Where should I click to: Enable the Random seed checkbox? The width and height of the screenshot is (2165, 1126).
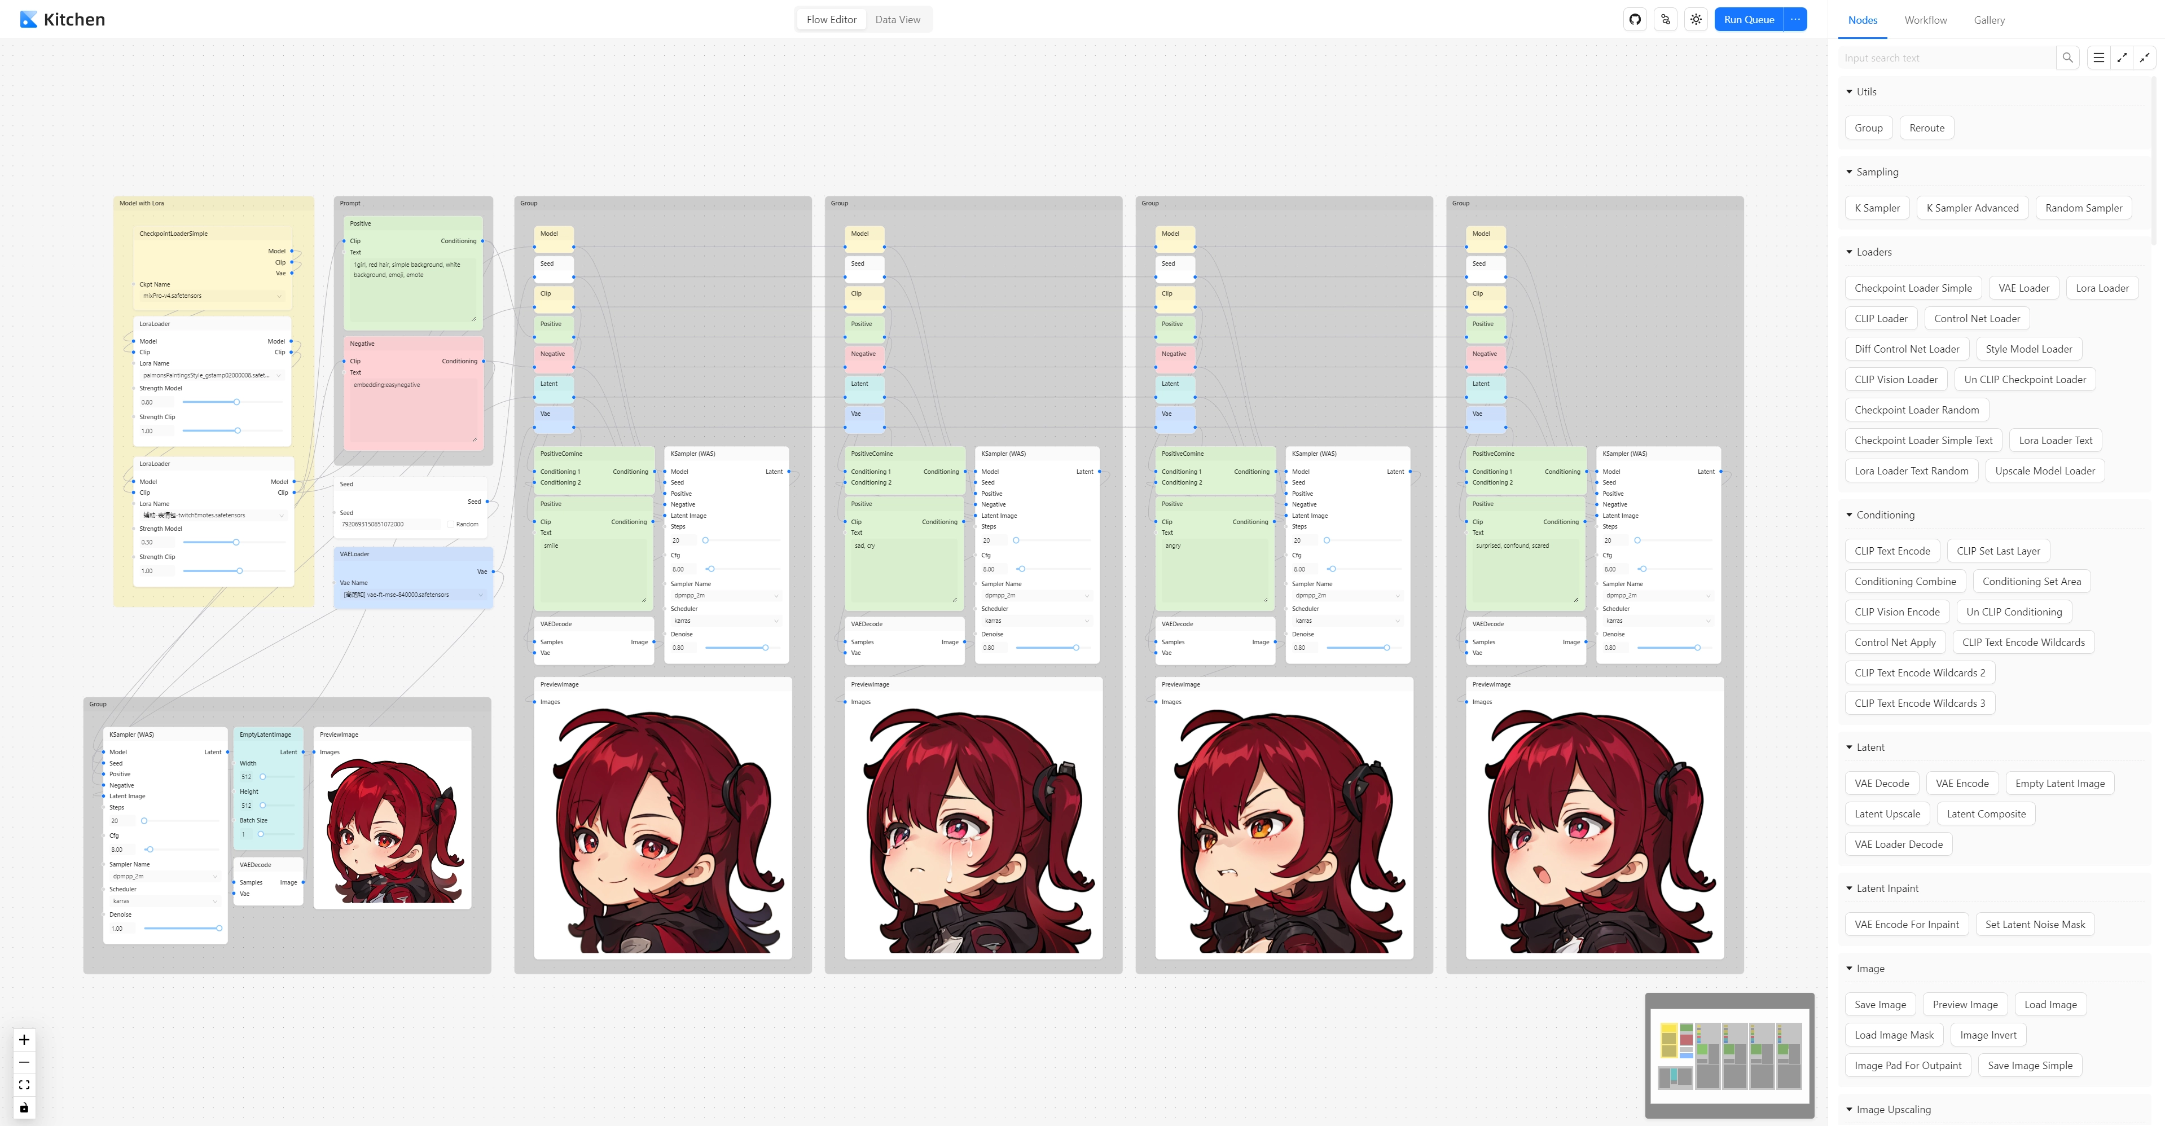click(x=451, y=524)
